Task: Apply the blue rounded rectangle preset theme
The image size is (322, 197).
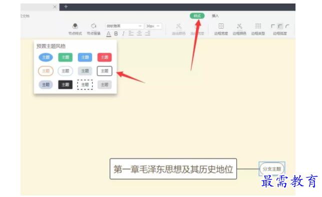Action: [85, 57]
